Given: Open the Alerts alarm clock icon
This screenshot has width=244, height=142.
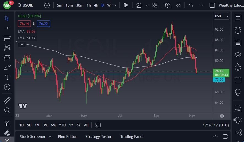Looking at the screenshot, I should tap(238, 30).
